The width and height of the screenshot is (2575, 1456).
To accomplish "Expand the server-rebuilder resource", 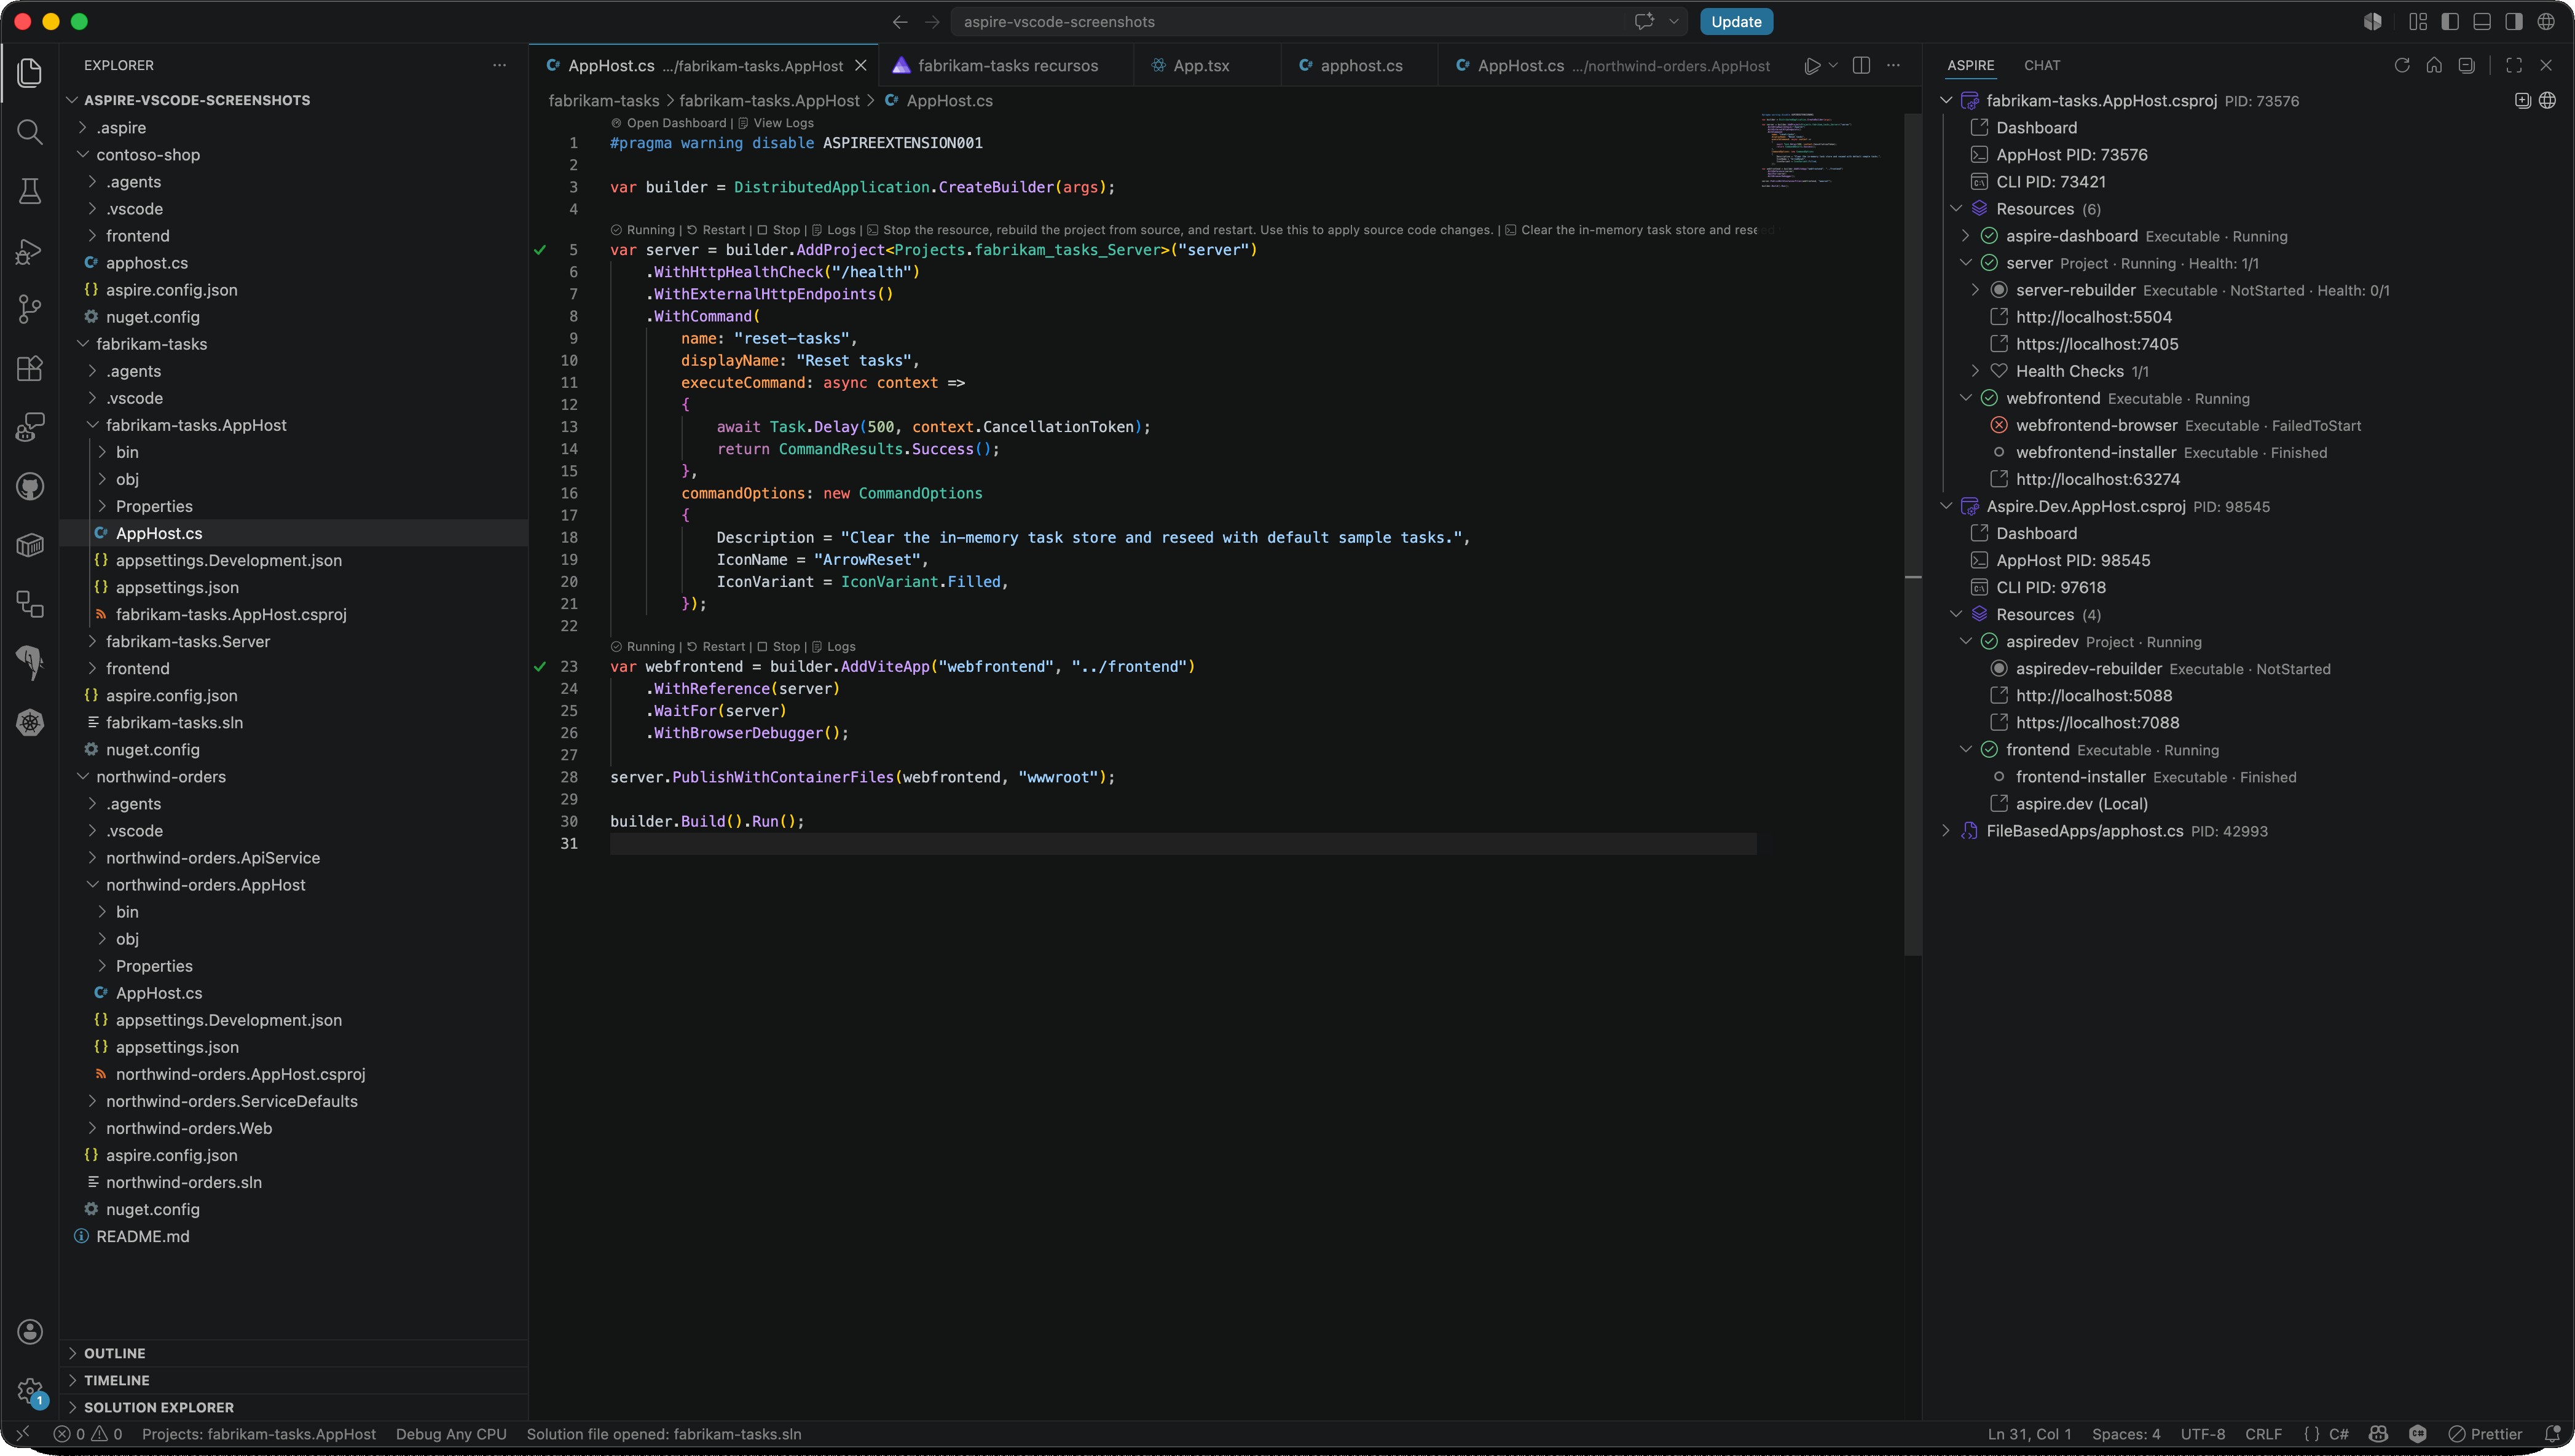I will tap(1975, 290).
